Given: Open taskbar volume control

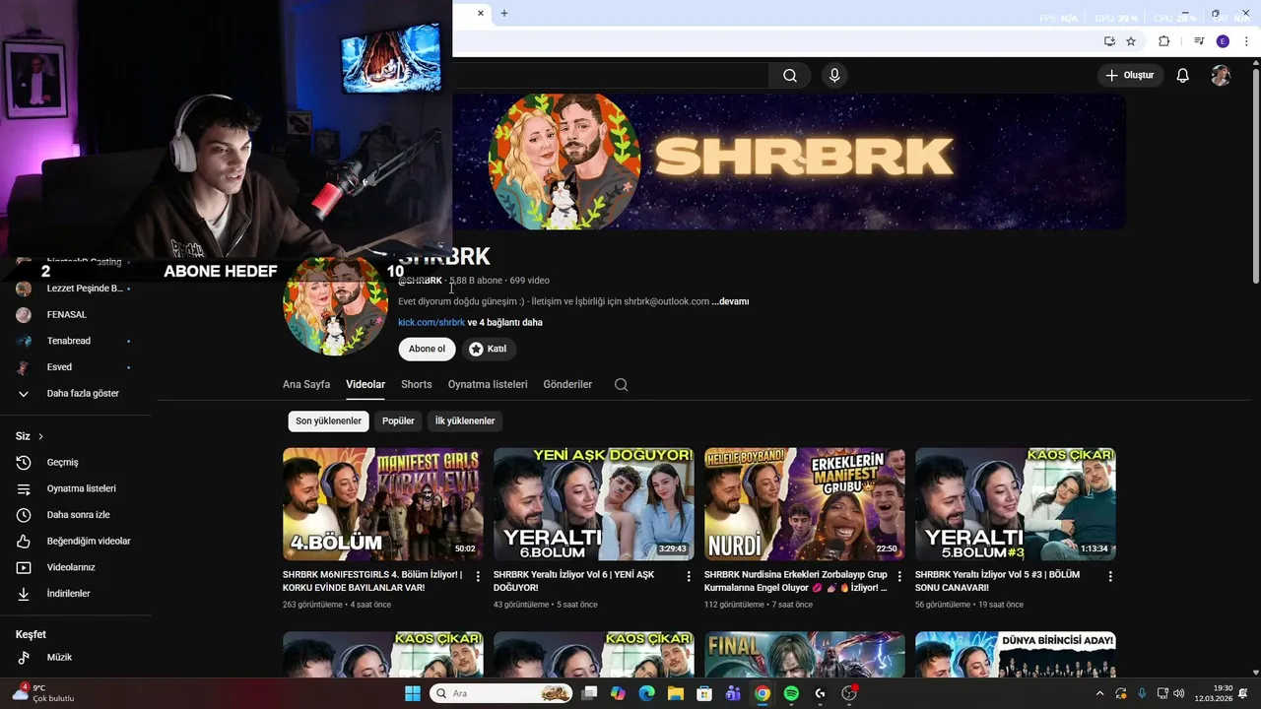Looking at the screenshot, I should pyautogui.click(x=1179, y=693).
